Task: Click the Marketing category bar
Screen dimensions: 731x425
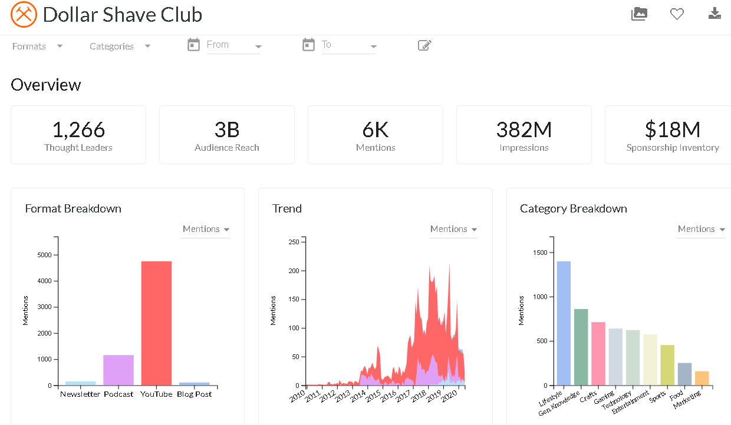Action: coord(702,378)
